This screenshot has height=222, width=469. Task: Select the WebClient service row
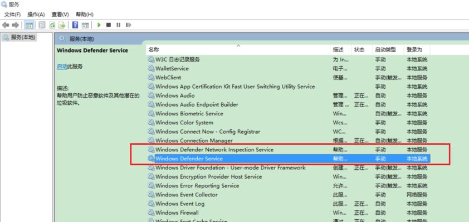(x=288, y=78)
